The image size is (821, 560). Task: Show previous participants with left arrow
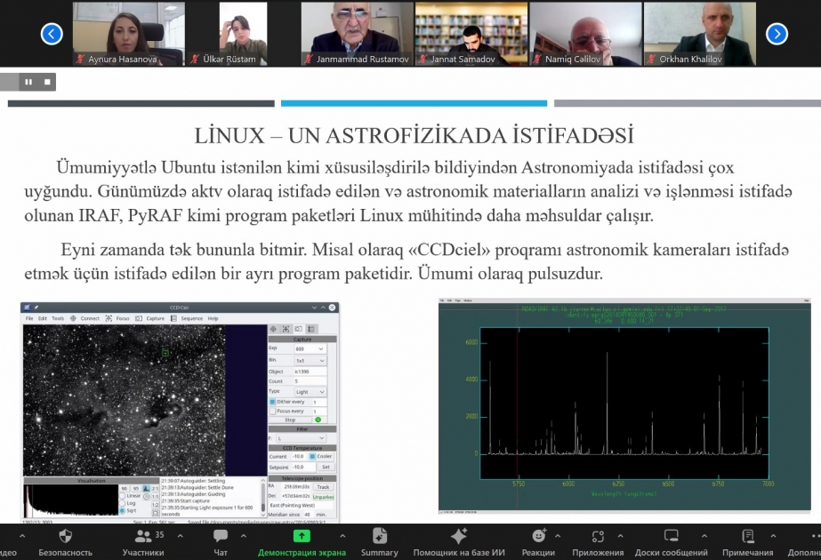(x=52, y=34)
